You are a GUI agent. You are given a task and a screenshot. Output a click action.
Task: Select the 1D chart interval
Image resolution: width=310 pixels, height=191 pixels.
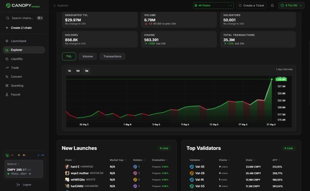click(69, 71)
